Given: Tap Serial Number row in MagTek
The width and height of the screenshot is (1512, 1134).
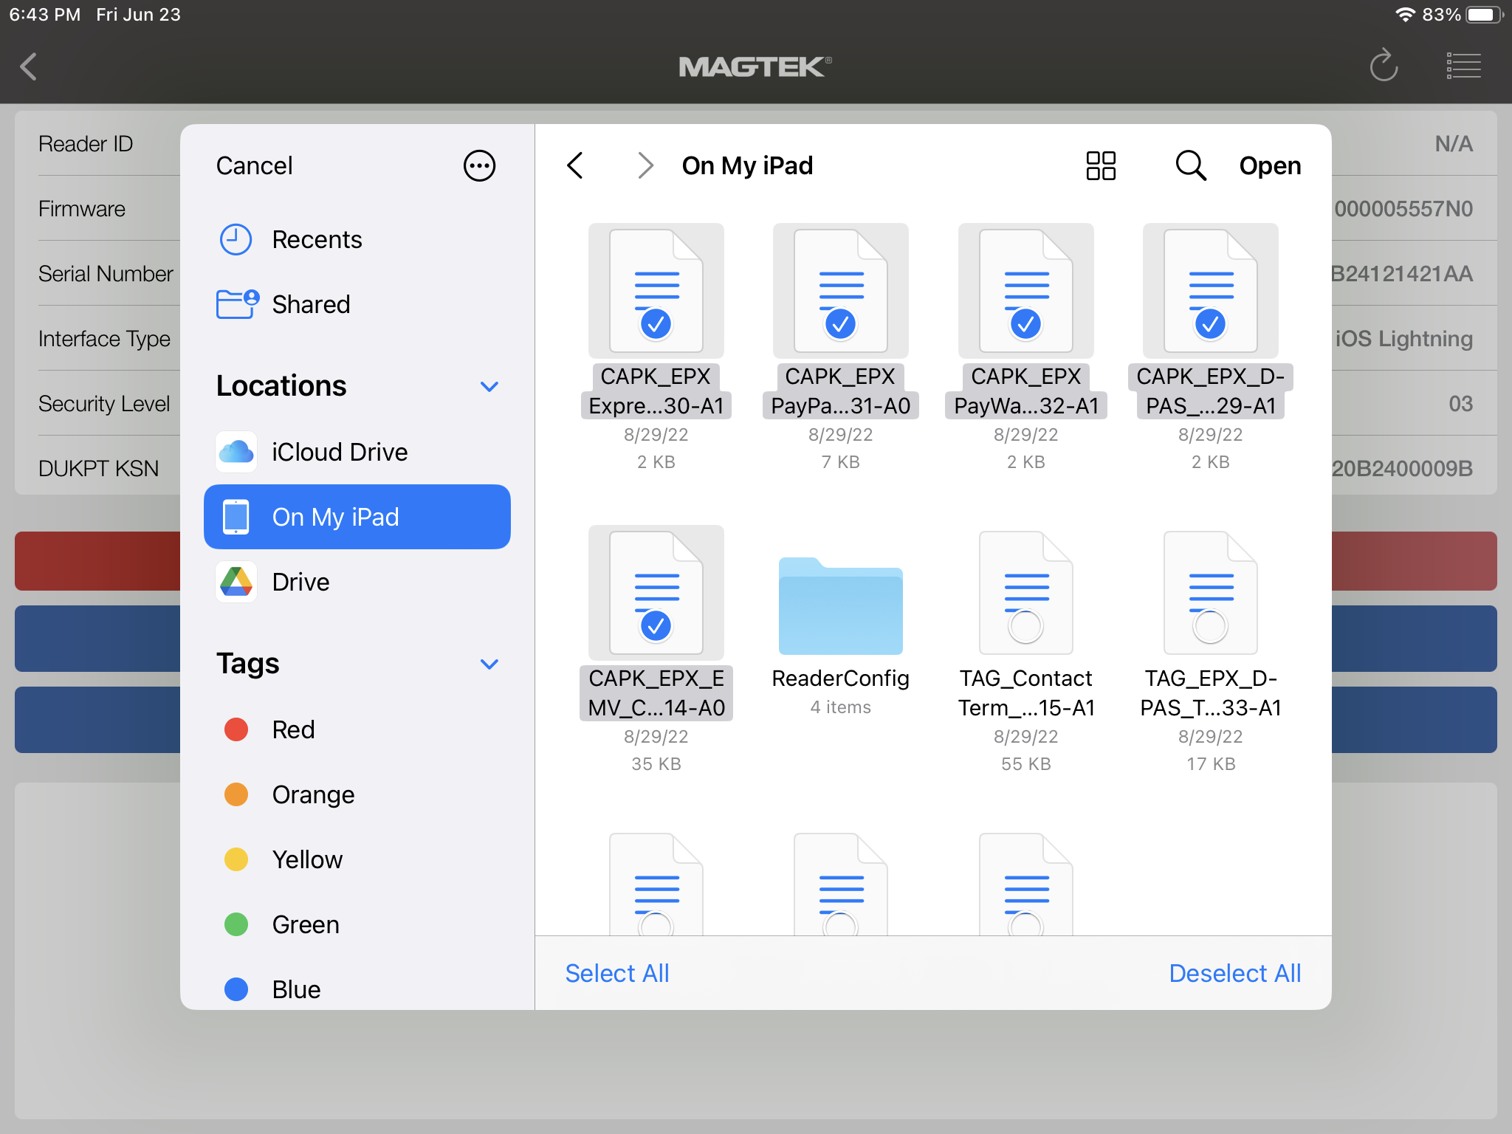Looking at the screenshot, I should 106,274.
